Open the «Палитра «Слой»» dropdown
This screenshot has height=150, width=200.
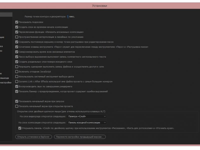pos(87,116)
